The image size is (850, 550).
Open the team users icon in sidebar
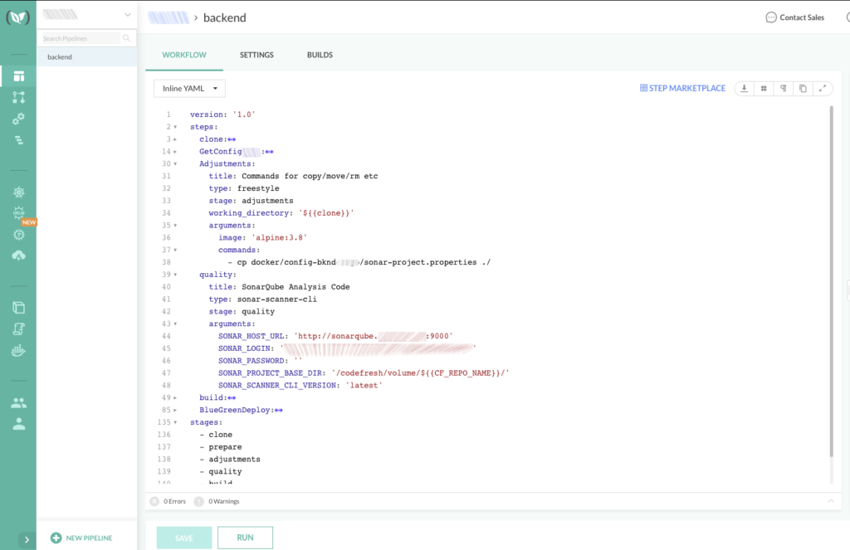19,402
